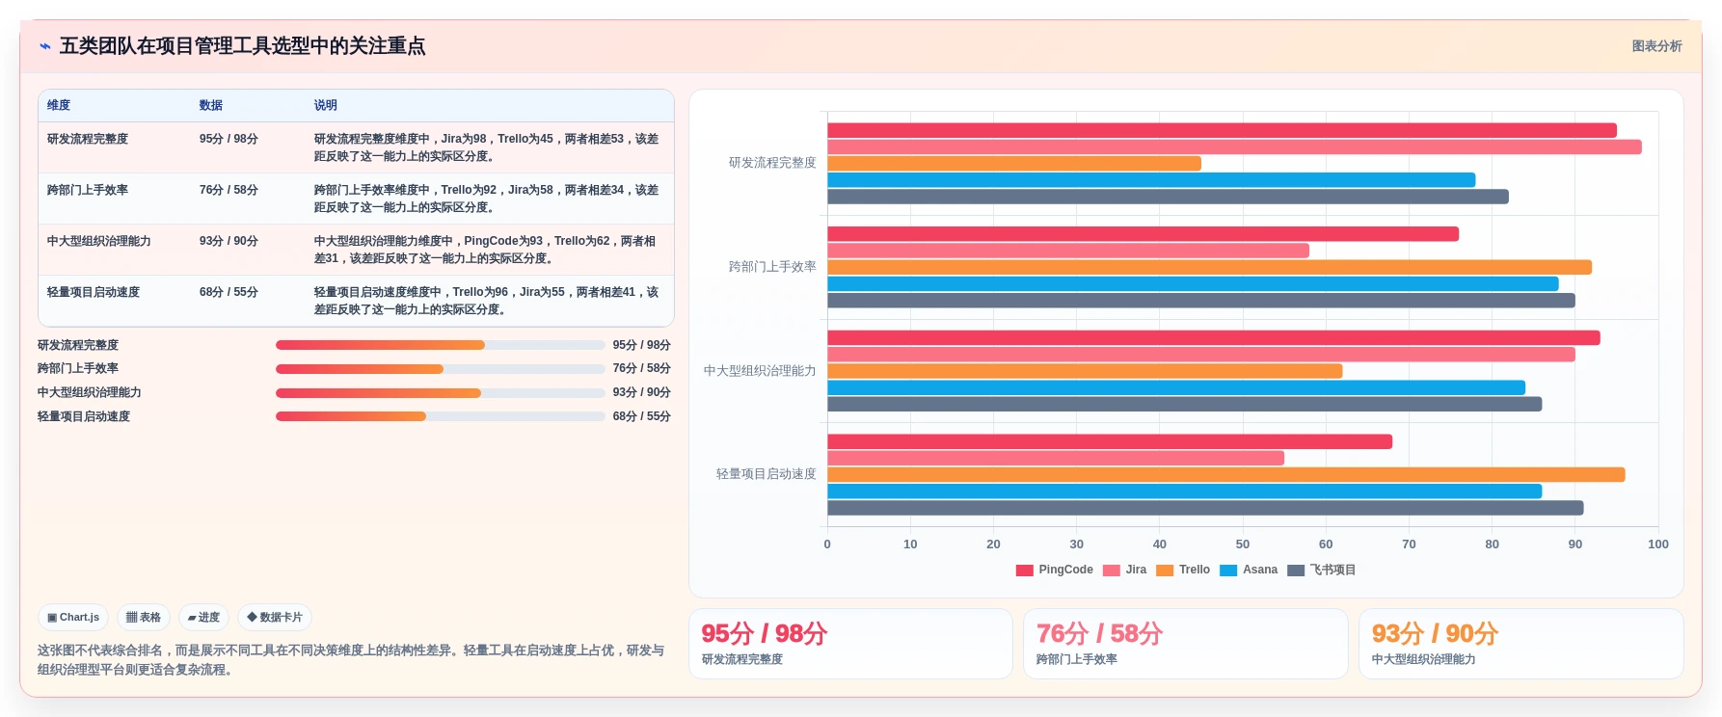Open the 93分 / 90分 data card
This screenshot has width=1722, height=717.
point(1520,644)
